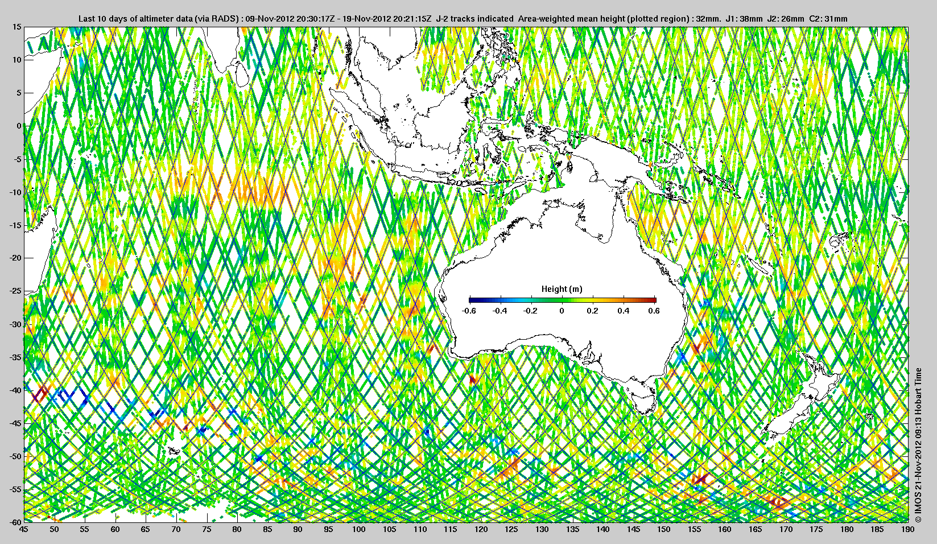Click the colorbar tick label '-0.6'

(469, 311)
